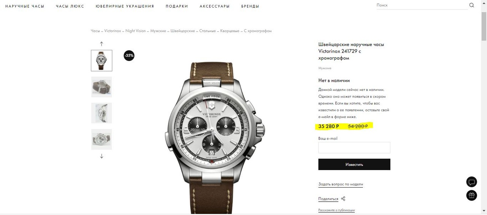Image resolution: width=487 pixels, height=215 pixels.
Task: Select the fourth watch thumbnail
Action: click(102, 139)
